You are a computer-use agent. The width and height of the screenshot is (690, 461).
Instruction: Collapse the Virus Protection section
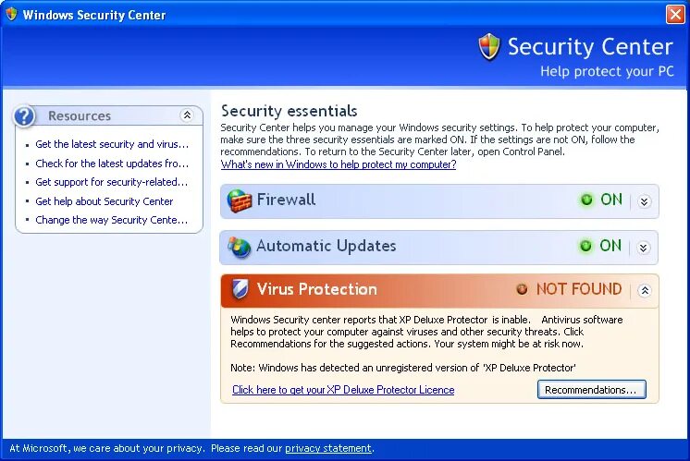645,290
